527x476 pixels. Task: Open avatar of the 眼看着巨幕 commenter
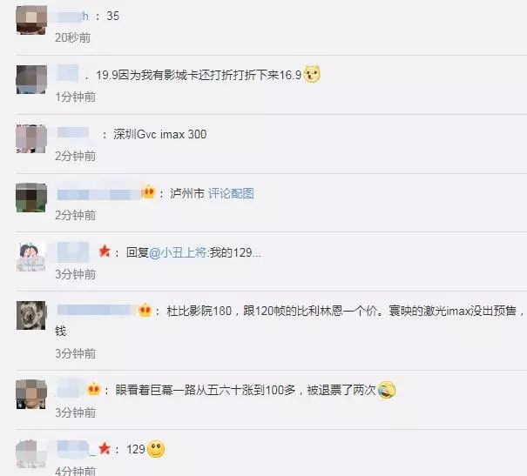pyautogui.click(x=30, y=394)
